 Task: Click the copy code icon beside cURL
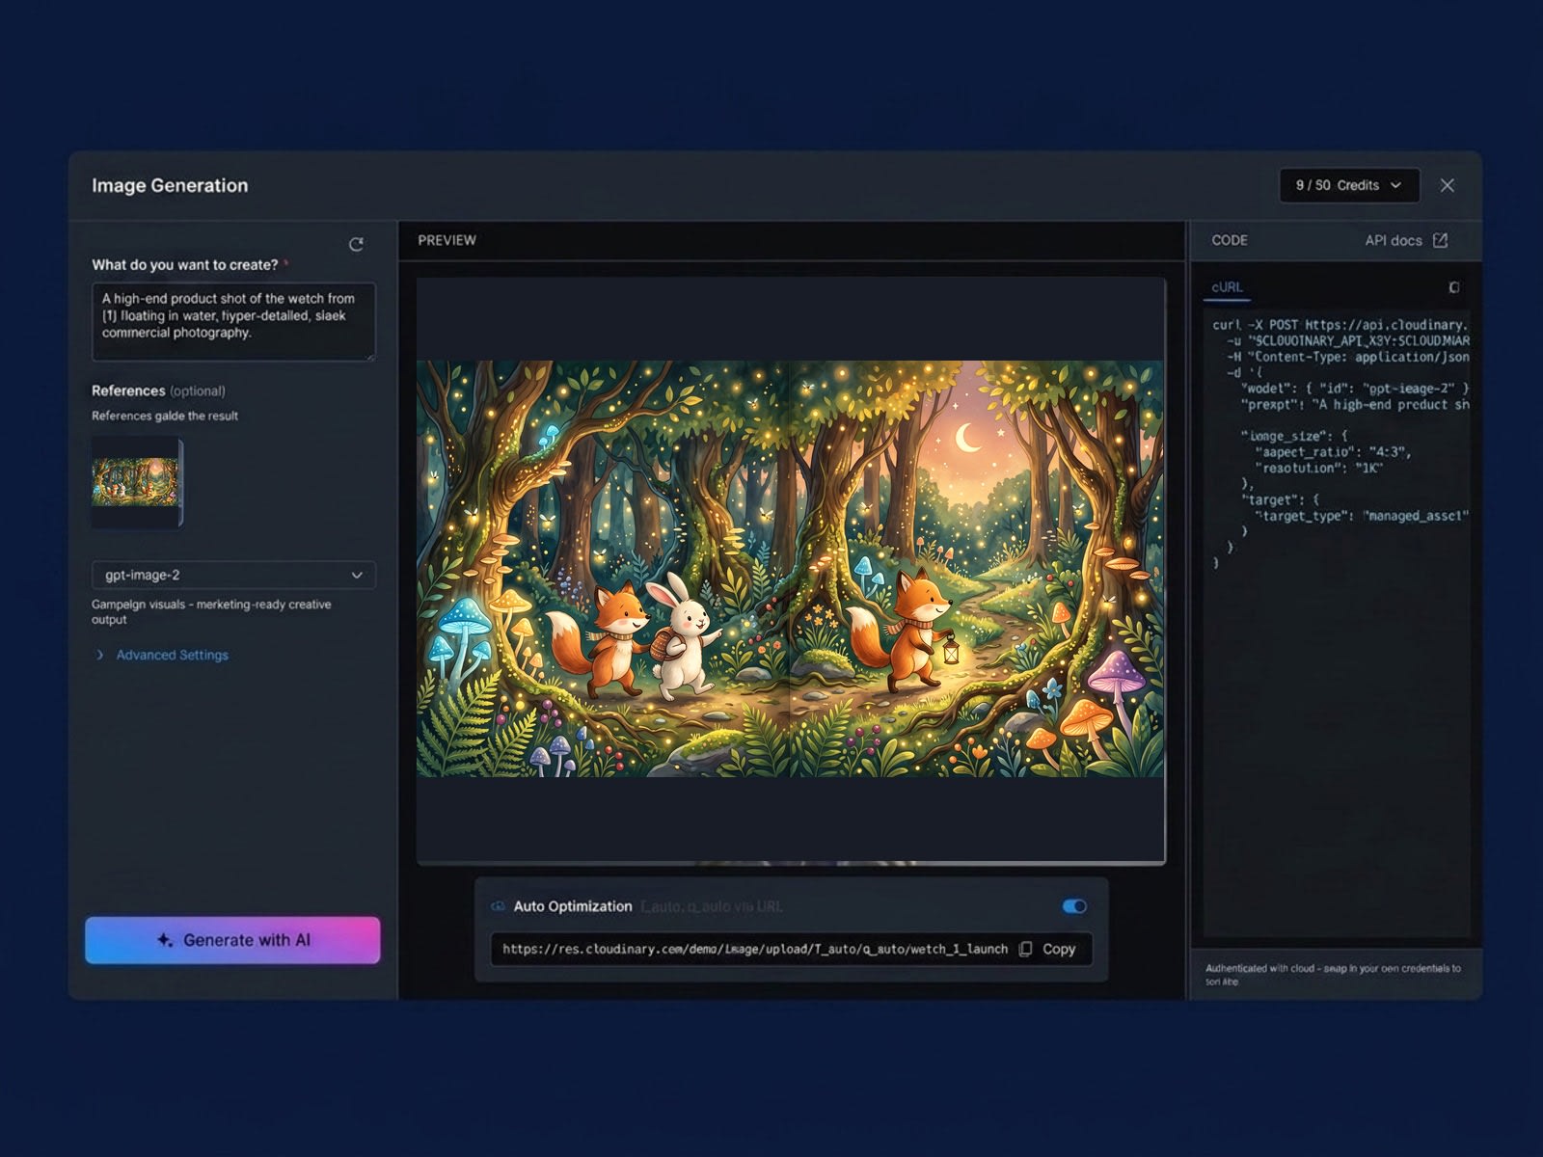(1454, 287)
